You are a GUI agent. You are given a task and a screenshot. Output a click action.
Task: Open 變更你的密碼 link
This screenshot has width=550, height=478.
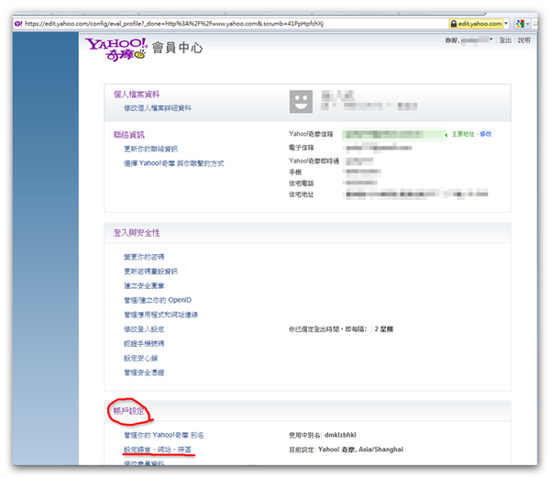144,257
